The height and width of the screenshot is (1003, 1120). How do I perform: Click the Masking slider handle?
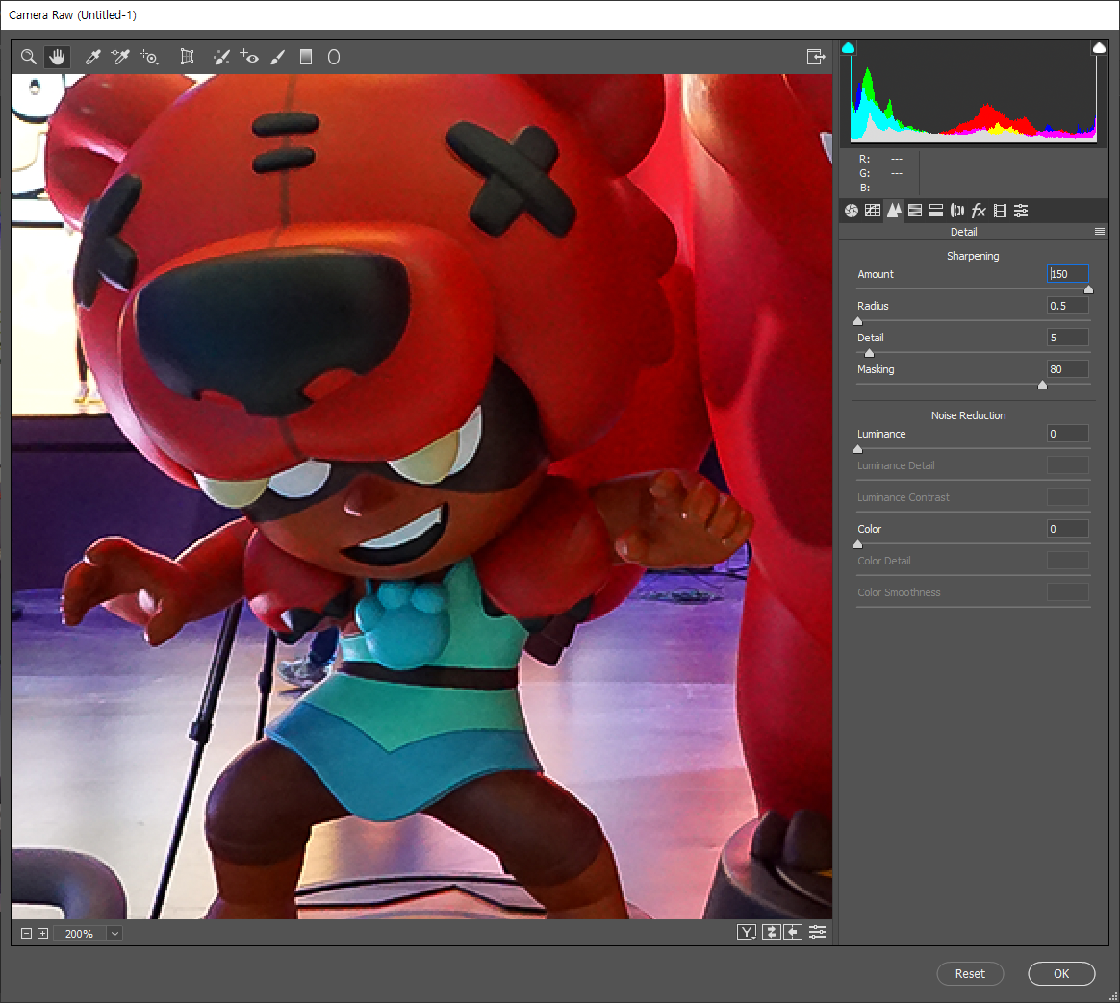click(1042, 385)
